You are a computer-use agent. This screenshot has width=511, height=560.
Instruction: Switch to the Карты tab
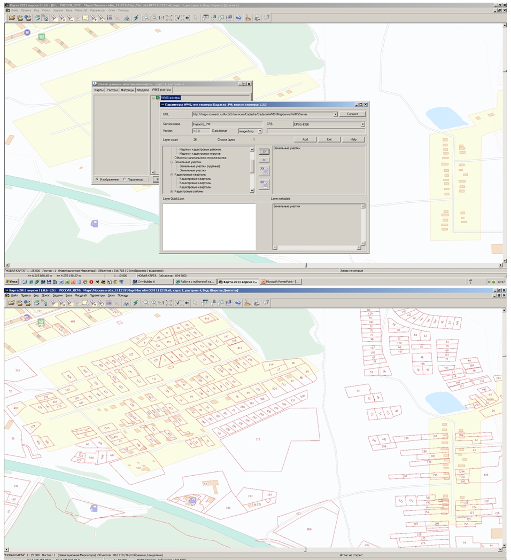click(99, 90)
